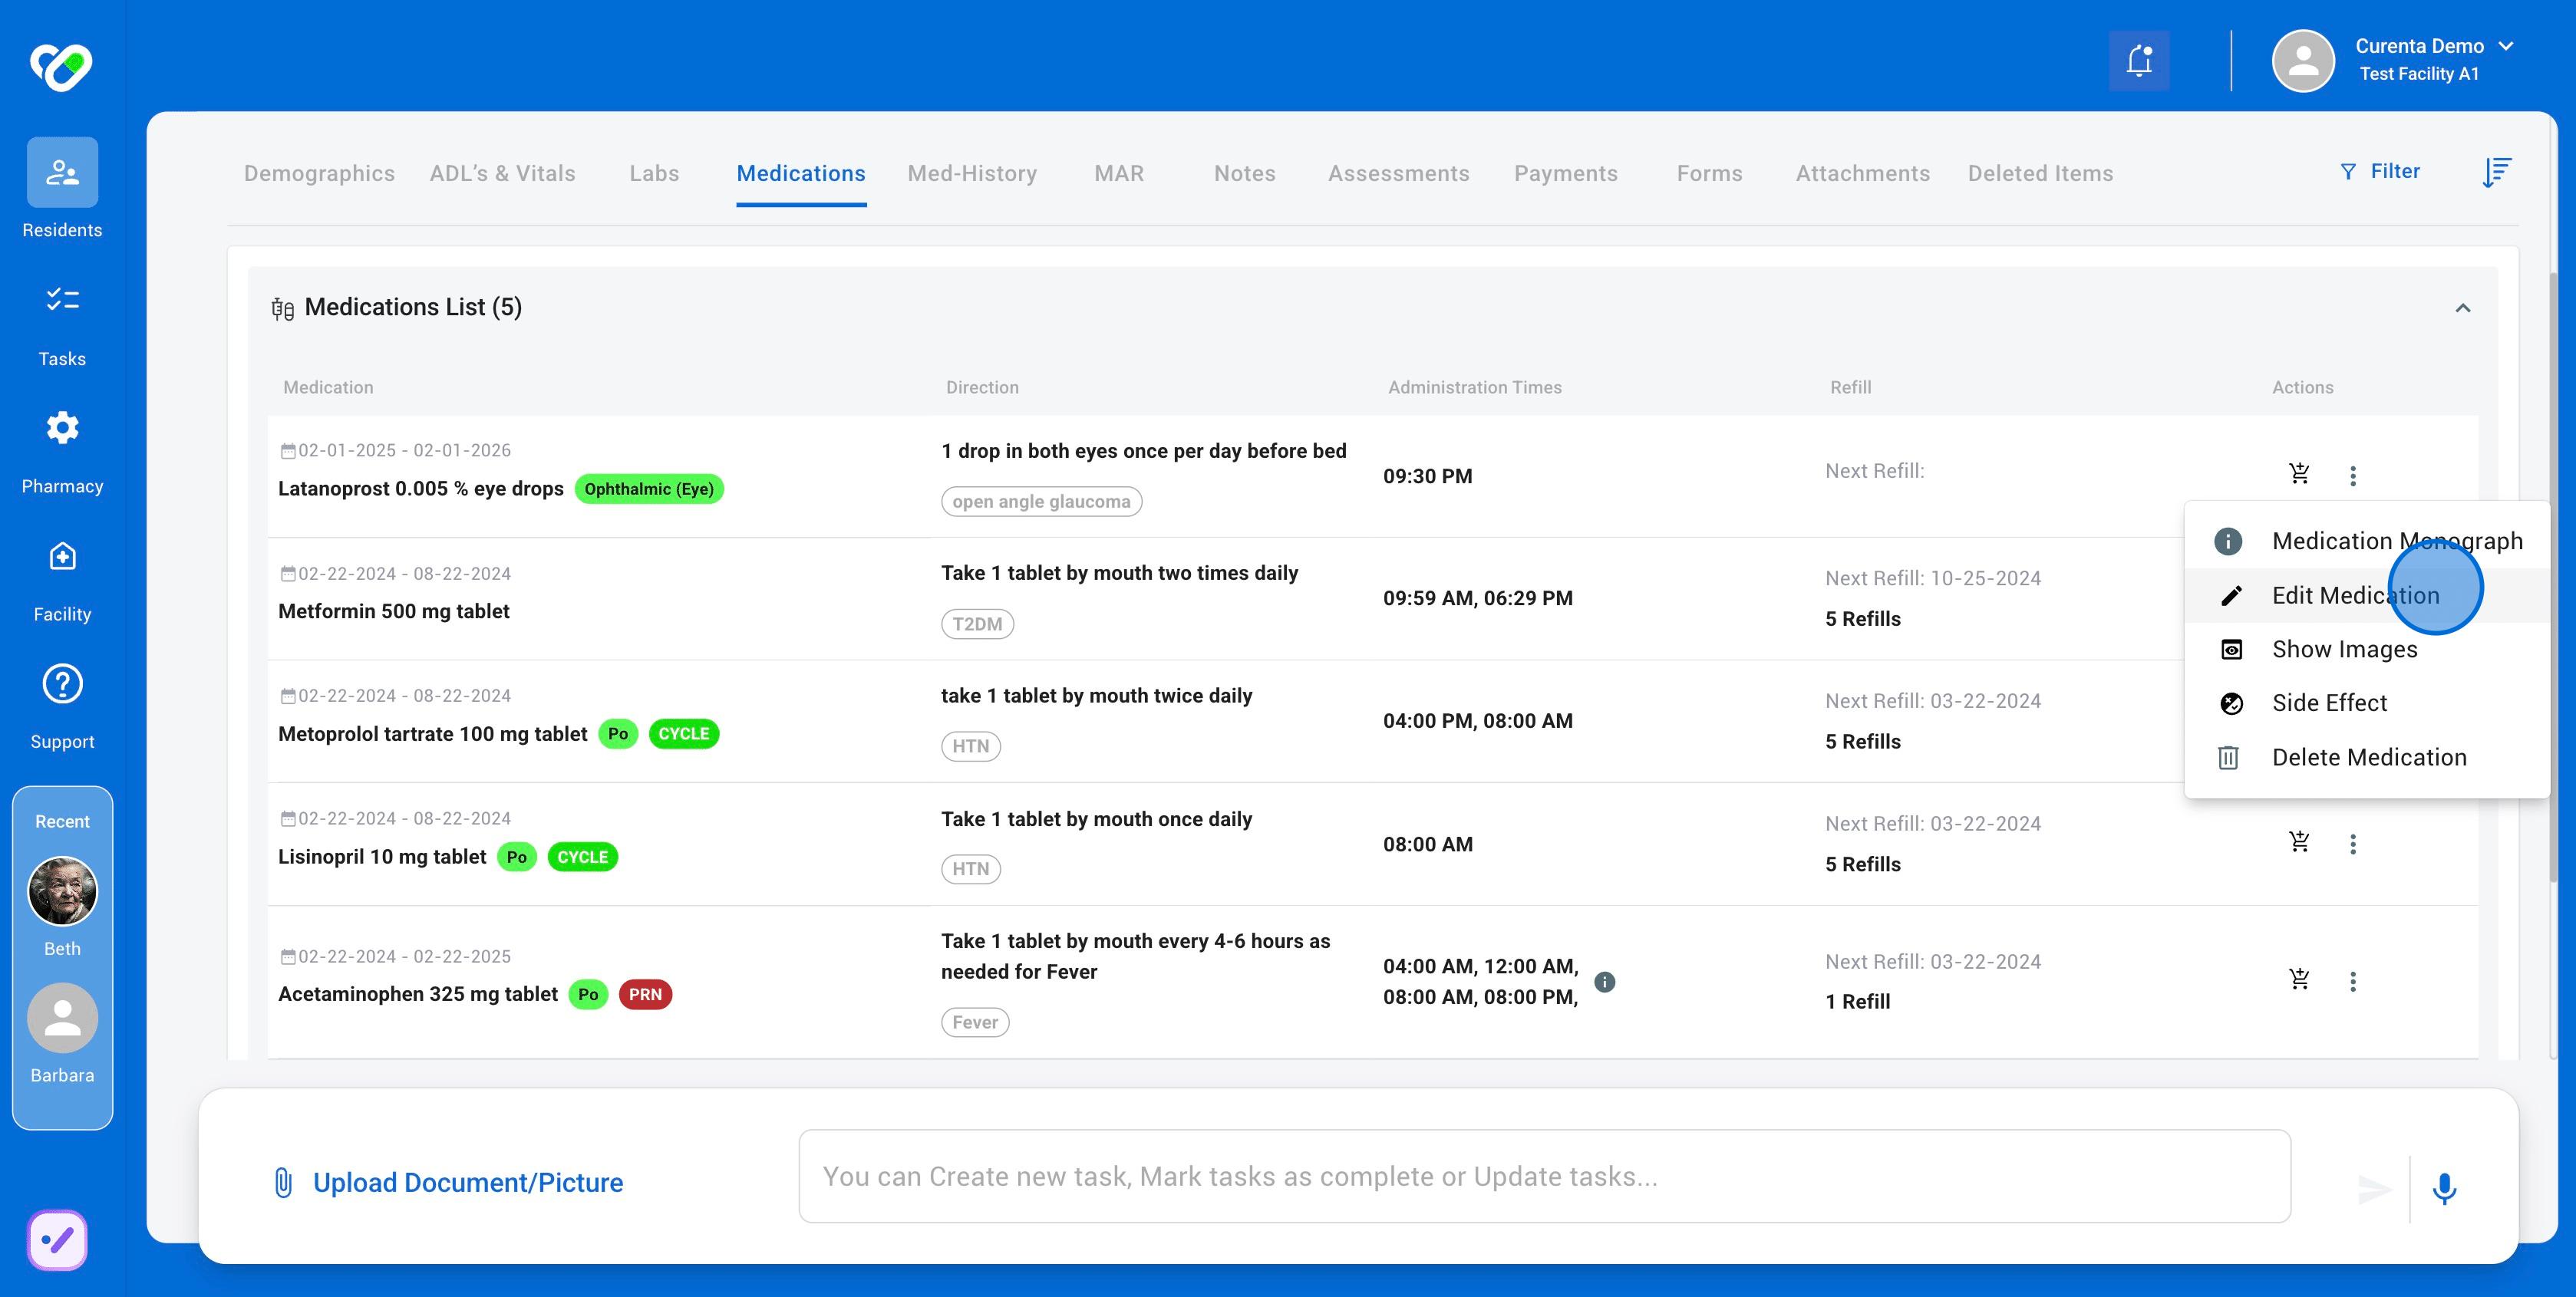Open the Tasks checklist icon
2576x1297 pixels.
click(x=62, y=300)
